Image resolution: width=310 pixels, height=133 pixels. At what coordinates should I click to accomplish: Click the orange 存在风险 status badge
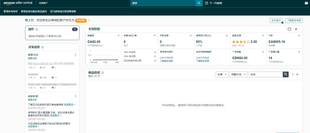tap(81, 20)
